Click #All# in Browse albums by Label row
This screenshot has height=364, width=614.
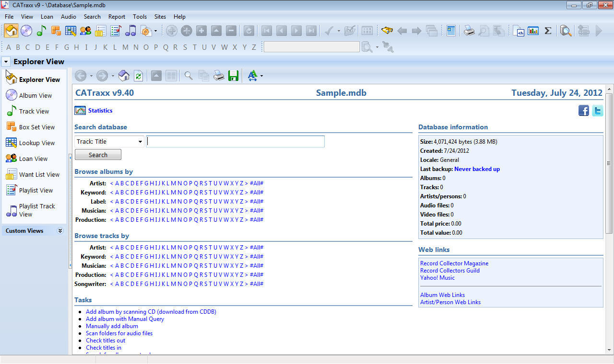tap(257, 202)
